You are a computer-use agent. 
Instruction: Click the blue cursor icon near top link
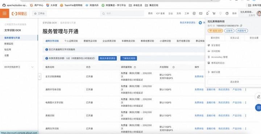tap(200, 23)
